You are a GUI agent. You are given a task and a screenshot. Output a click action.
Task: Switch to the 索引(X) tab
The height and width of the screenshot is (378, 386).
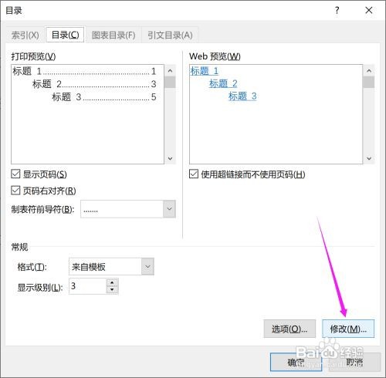(25, 35)
